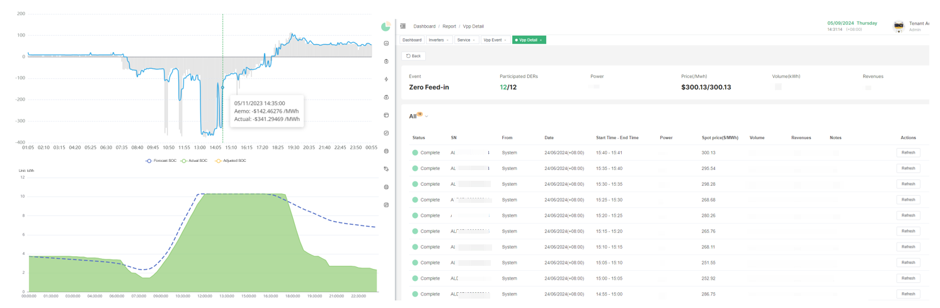This screenshot has width=940, height=308.
Task: Close the Service tab with its x
Action: pyautogui.click(x=474, y=40)
